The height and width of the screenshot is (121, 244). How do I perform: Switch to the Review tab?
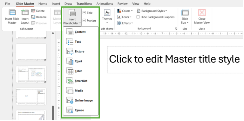123,4
